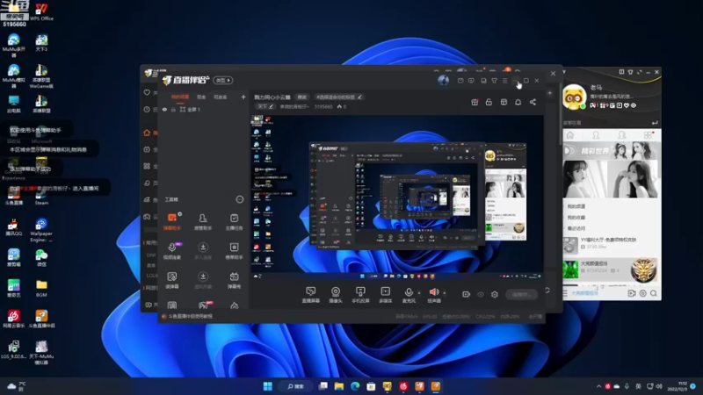Open Microsoft Edge from the taskbar
Image resolution: width=703 pixels, height=395 pixels.
355,386
